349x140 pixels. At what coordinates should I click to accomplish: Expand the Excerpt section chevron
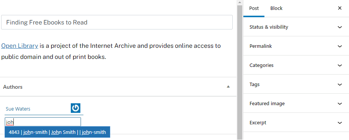click(x=340, y=123)
